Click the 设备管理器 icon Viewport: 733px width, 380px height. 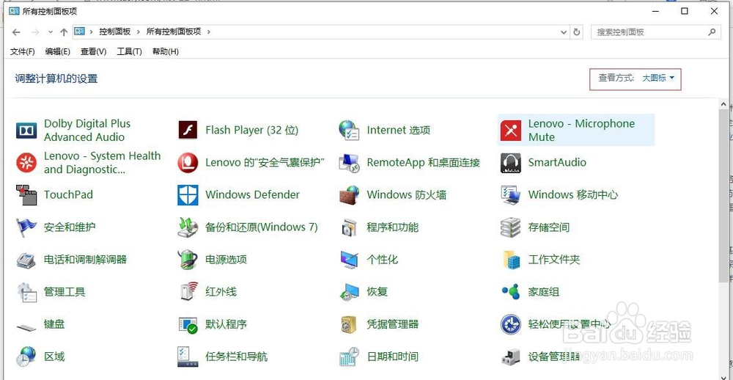(x=510, y=357)
